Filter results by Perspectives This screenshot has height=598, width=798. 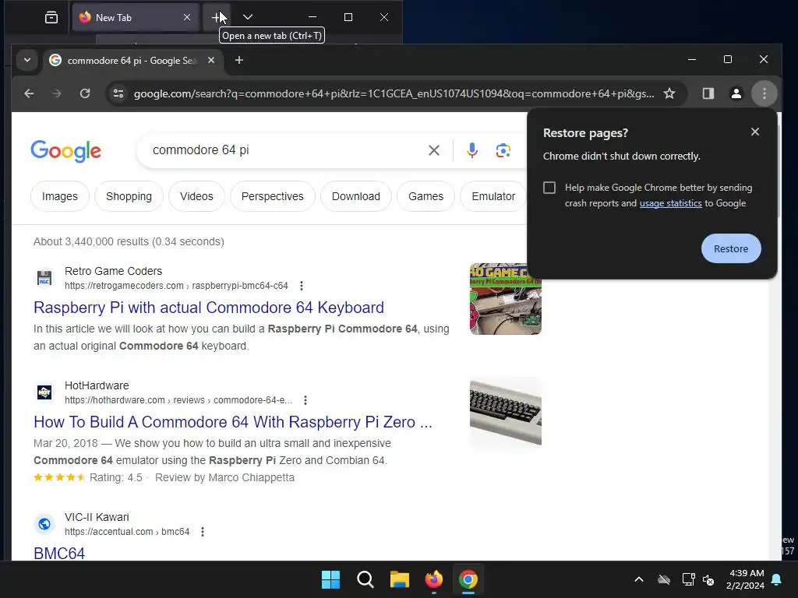pos(272,196)
